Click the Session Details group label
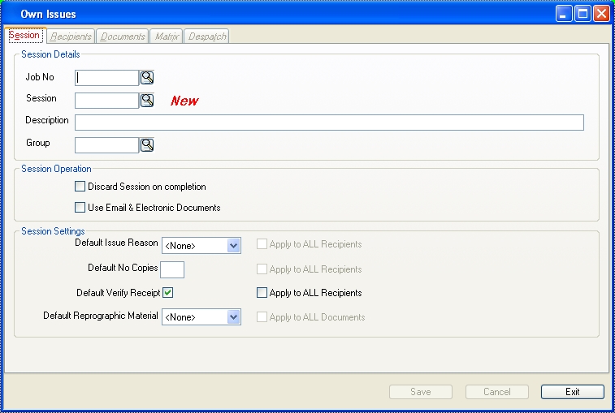This screenshot has height=413, width=615. click(x=50, y=54)
